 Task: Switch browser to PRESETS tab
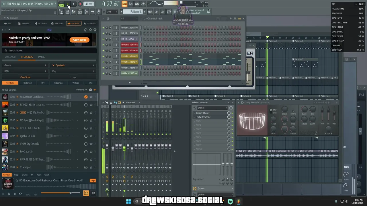(x=57, y=23)
